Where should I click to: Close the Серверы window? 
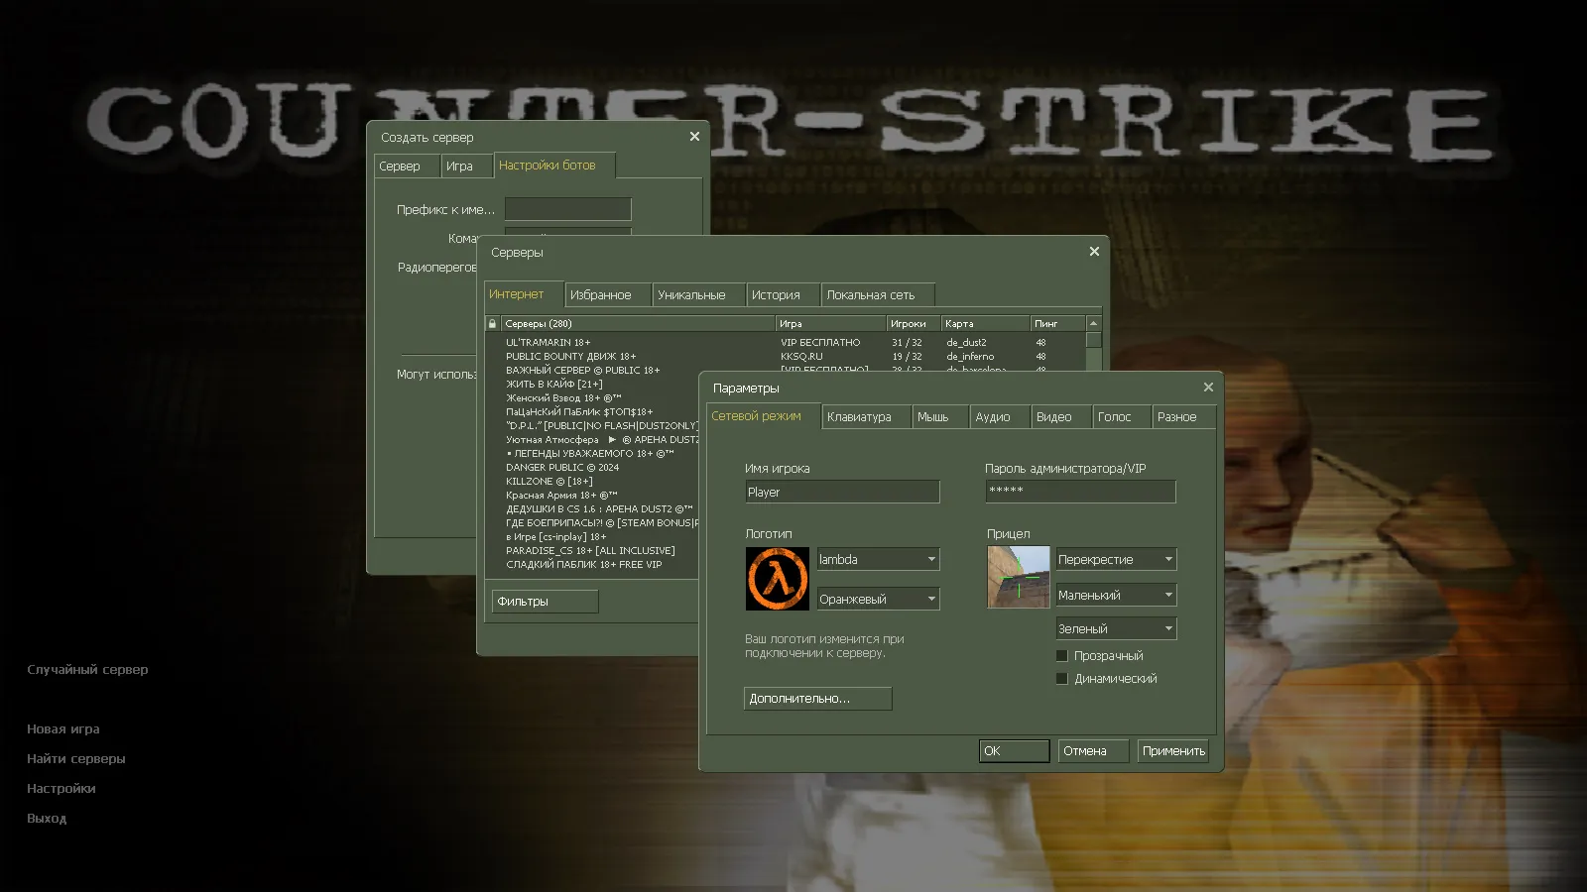[1094, 252]
